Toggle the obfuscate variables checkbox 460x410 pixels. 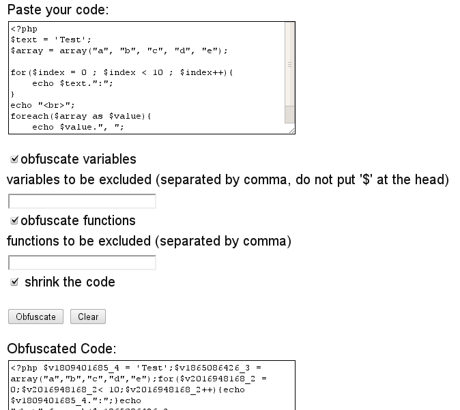pos(14,159)
